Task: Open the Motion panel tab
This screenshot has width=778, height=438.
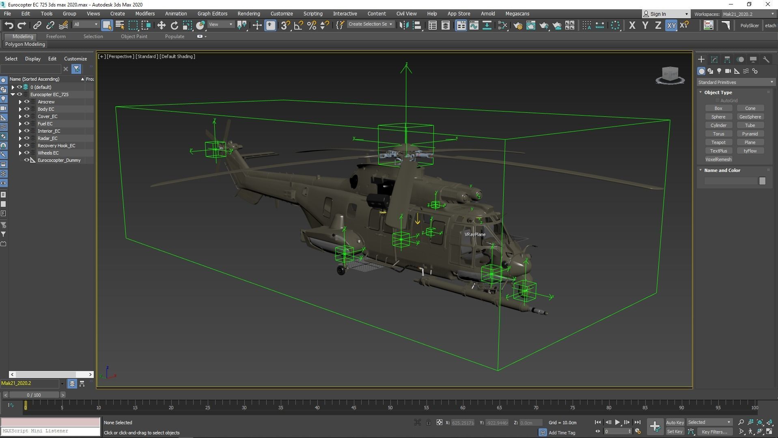Action: click(740, 60)
